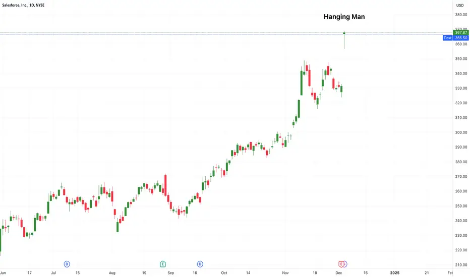
Task: Click the Oct label on time axis
Action: pyautogui.click(x=224, y=273)
